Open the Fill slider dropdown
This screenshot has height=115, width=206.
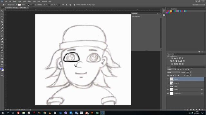click(x=191, y=75)
